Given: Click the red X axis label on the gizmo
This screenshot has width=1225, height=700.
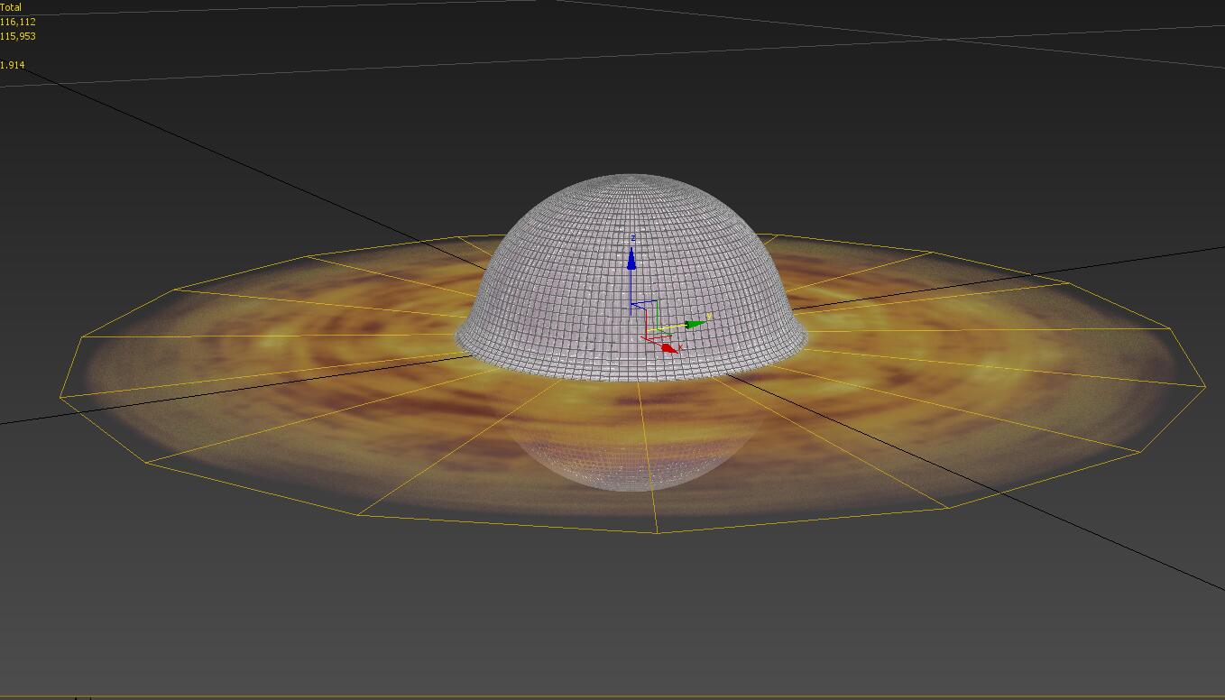Looking at the screenshot, I should point(680,347).
